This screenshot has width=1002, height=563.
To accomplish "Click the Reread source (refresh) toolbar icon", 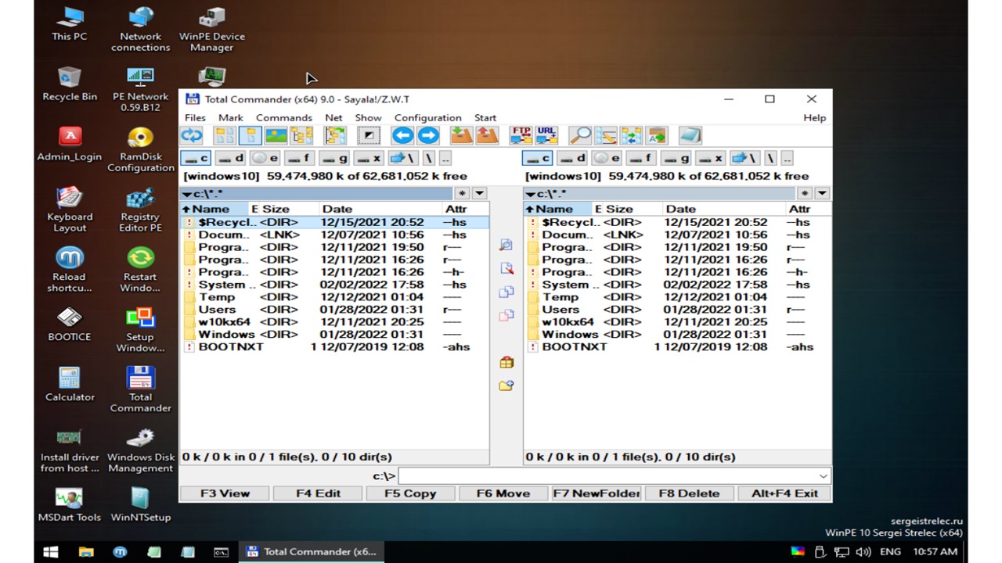I will tap(192, 136).
